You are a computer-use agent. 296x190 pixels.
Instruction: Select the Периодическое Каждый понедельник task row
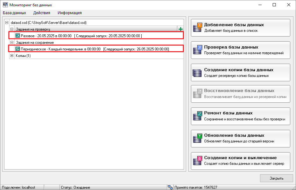[x=95, y=49]
